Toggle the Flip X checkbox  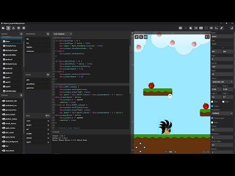tap(212, 102)
